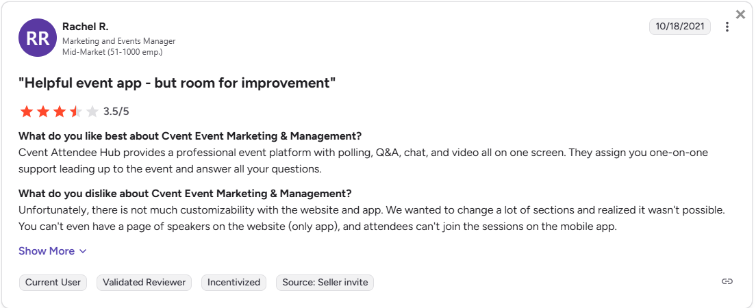Click the first rating star

[x=27, y=111]
